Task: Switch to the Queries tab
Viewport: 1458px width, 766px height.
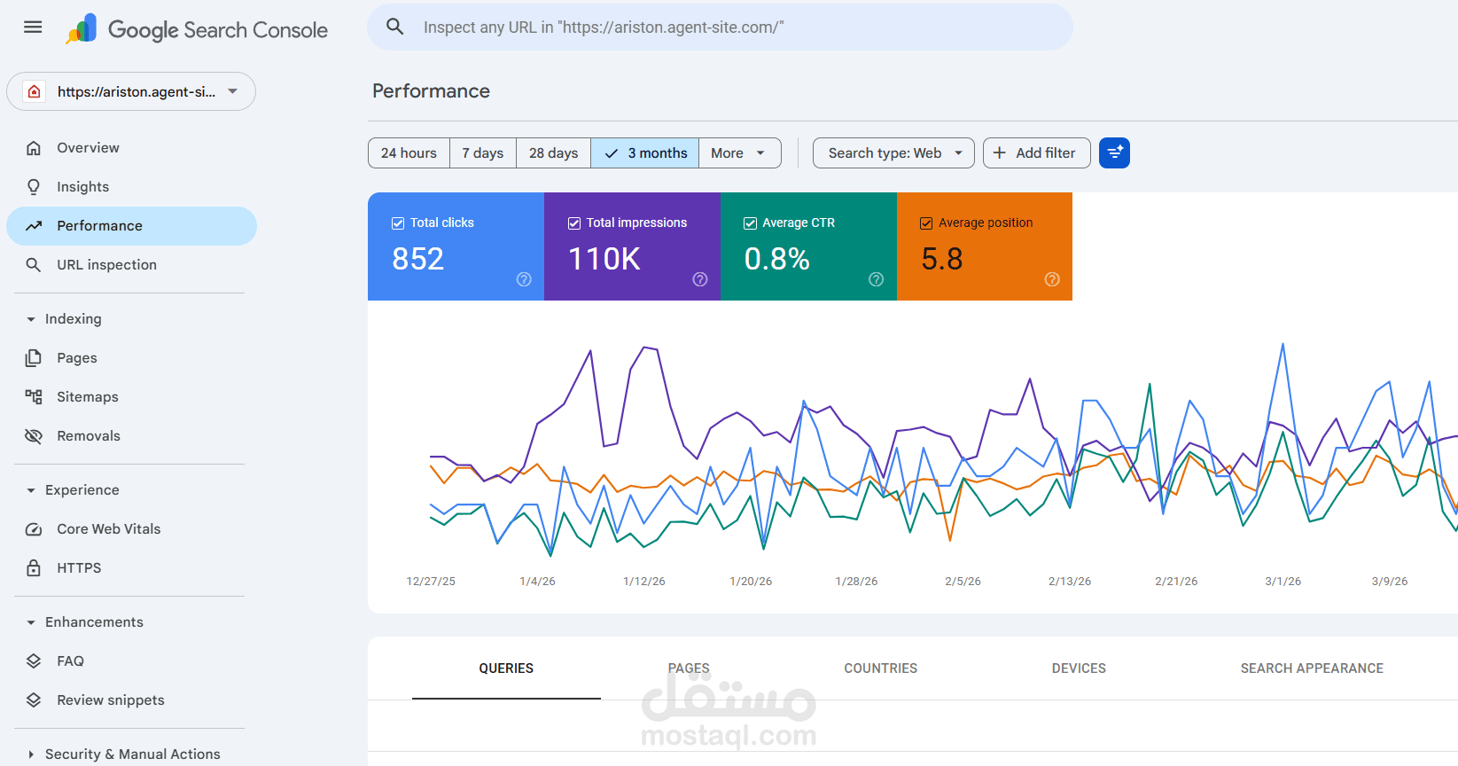Action: pos(506,668)
